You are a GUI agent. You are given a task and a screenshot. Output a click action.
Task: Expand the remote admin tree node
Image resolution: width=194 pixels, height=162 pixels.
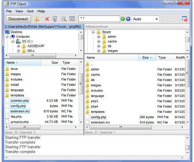99,37
